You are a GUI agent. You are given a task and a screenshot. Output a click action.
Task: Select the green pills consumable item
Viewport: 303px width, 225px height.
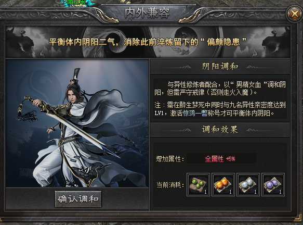(198, 185)
